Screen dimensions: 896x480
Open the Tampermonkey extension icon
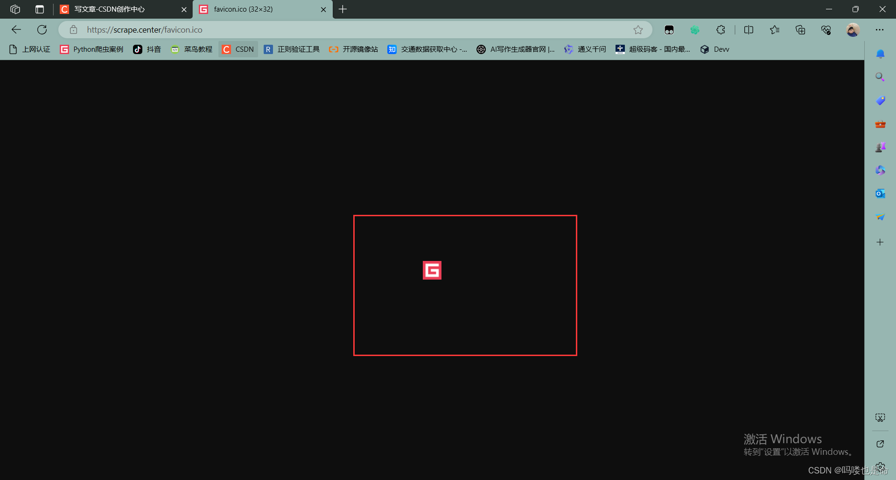click(x=669, y=30)
